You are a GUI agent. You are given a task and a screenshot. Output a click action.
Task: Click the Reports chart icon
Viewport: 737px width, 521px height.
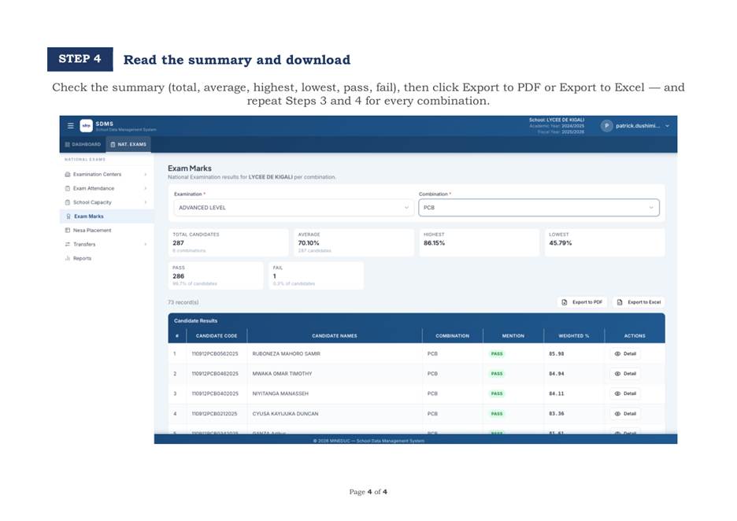click(67, 258)
